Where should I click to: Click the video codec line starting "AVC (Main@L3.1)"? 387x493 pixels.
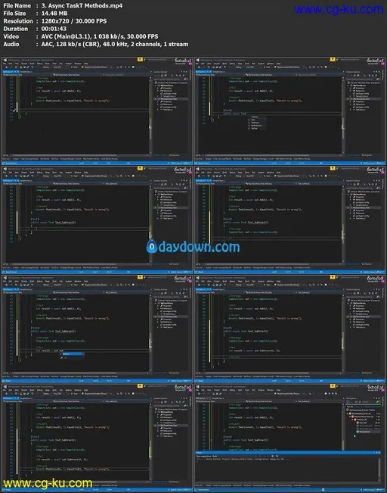pyautogui.click(x=100, y=36)
